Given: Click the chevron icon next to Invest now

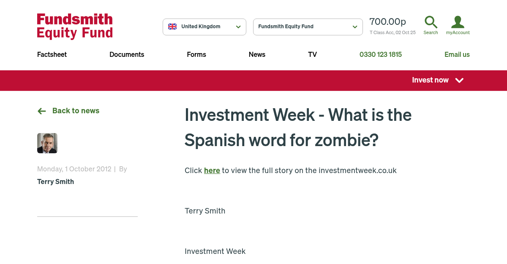Looking at the screenshot, I should [x=460, y=80].
